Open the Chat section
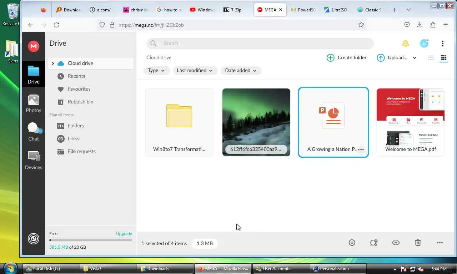The width and height of the screenshot is (457, 274). click(x=34, y=132)
